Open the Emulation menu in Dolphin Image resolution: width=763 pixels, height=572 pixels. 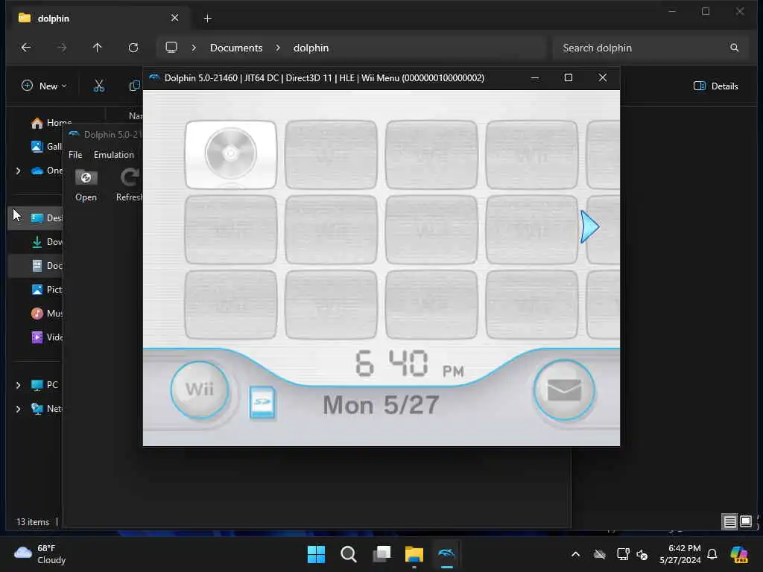click(114, 155)
